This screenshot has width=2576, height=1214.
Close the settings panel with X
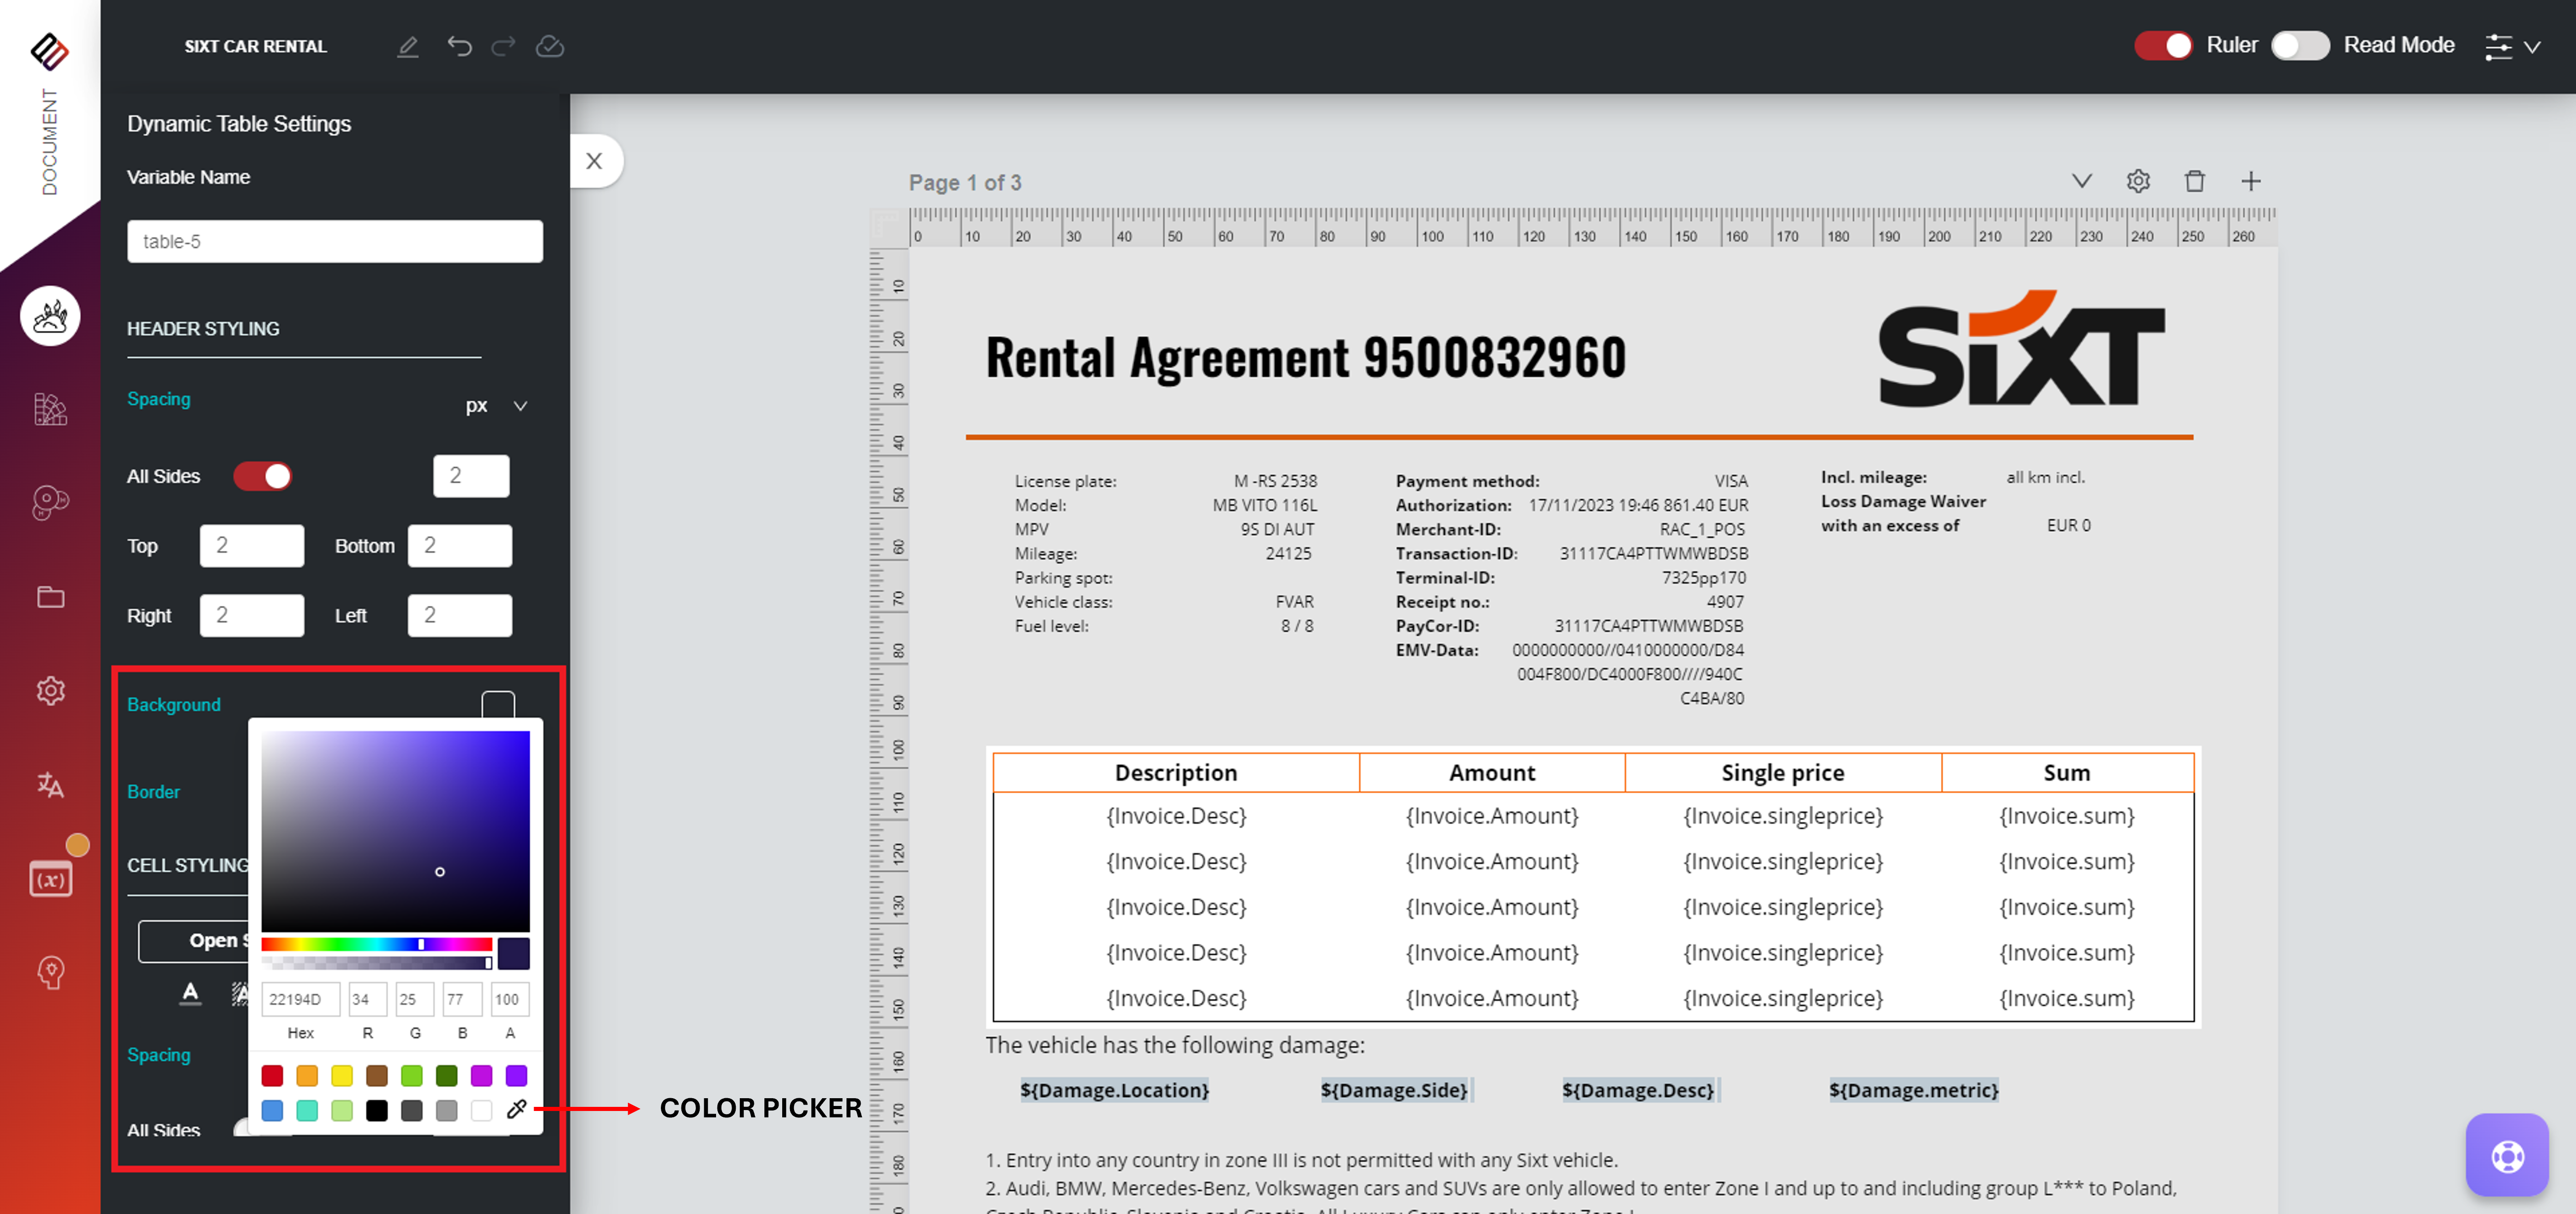click(594, 161)
